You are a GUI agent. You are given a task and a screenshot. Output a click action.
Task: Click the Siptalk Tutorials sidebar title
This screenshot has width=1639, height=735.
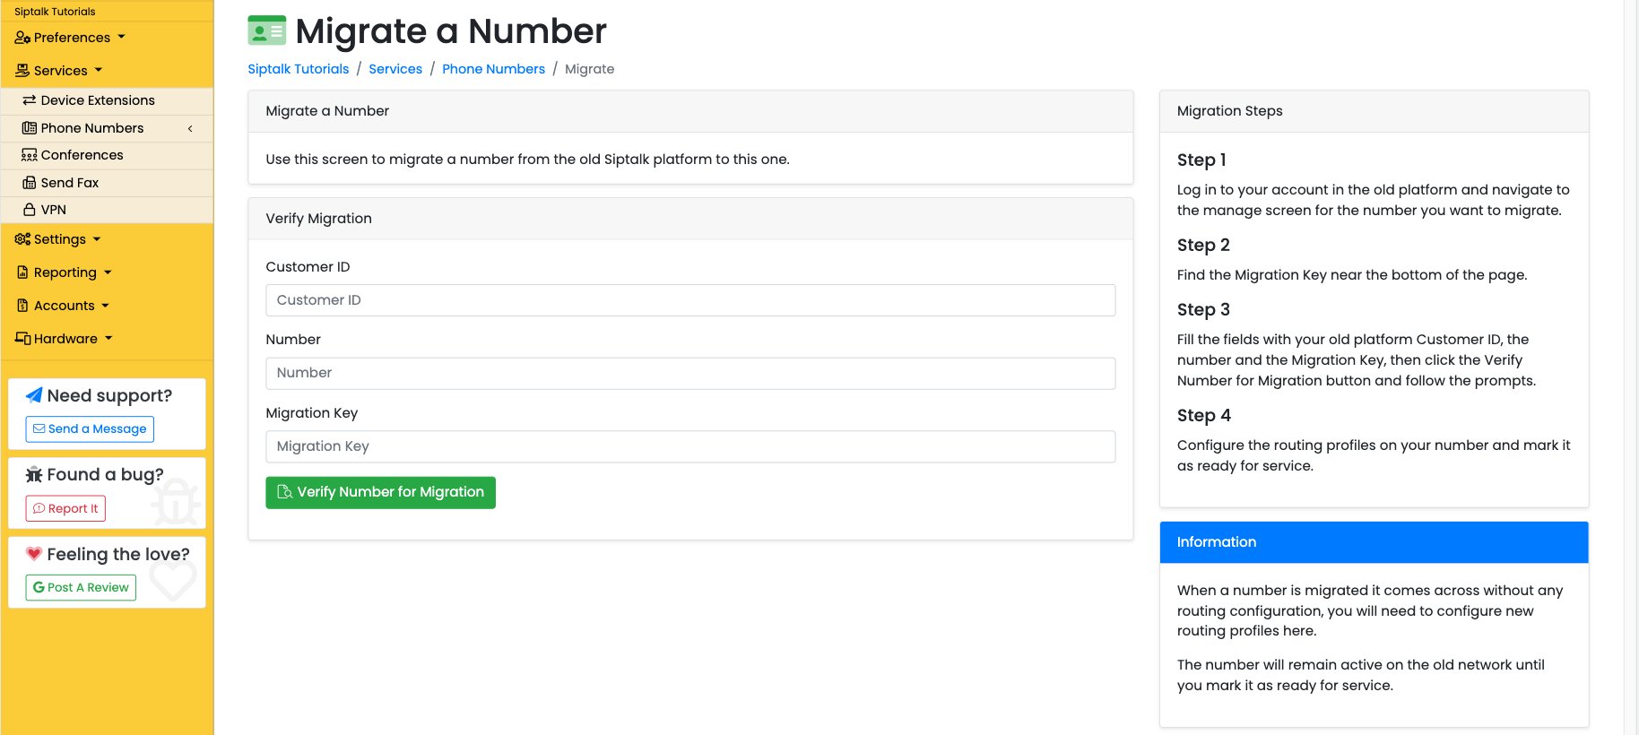click(55, 12)
